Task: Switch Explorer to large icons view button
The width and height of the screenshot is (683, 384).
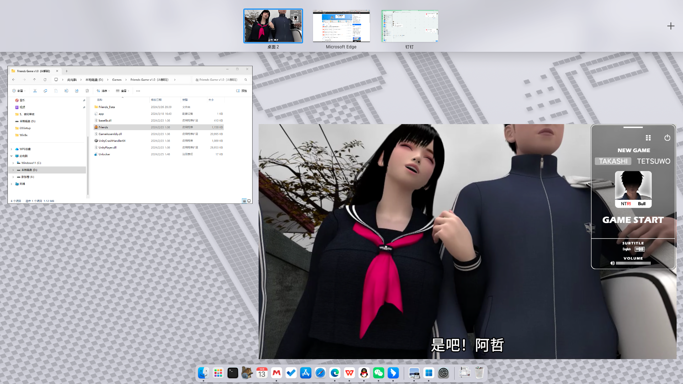Action: [x=249, y=201]
